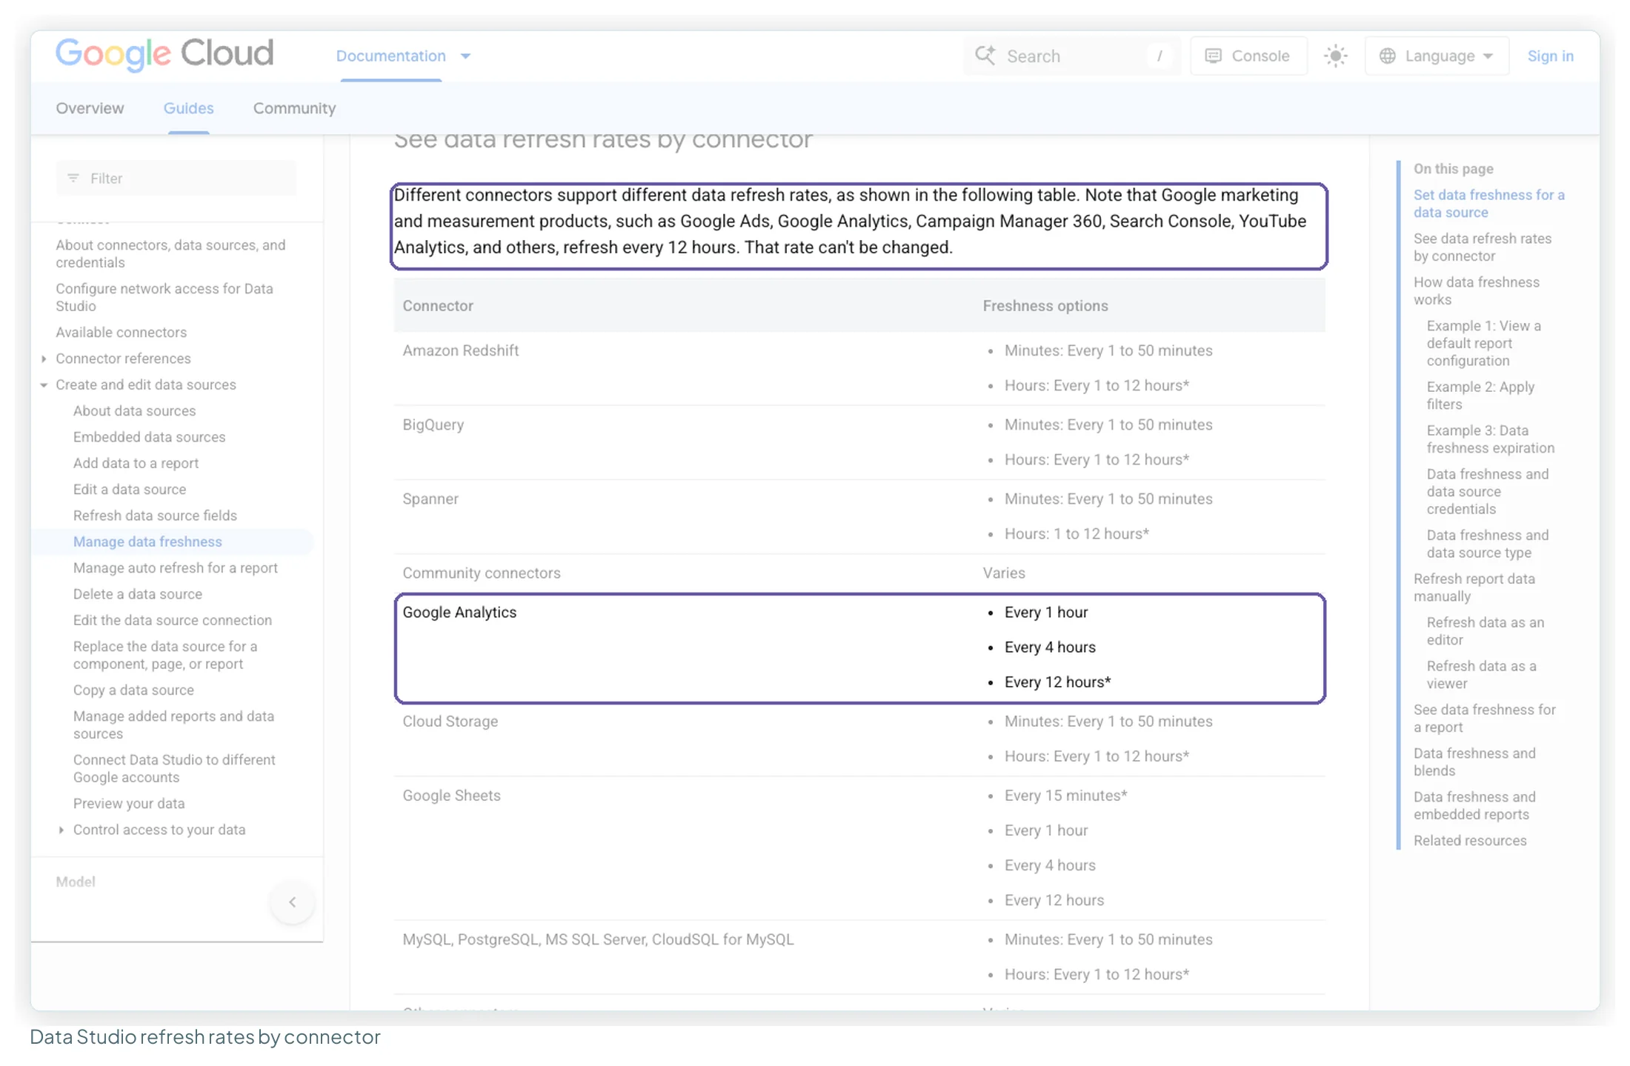Open Manage auto refresh for a report
Screen dimensions: 1630x1066
[x=175, y=567]
